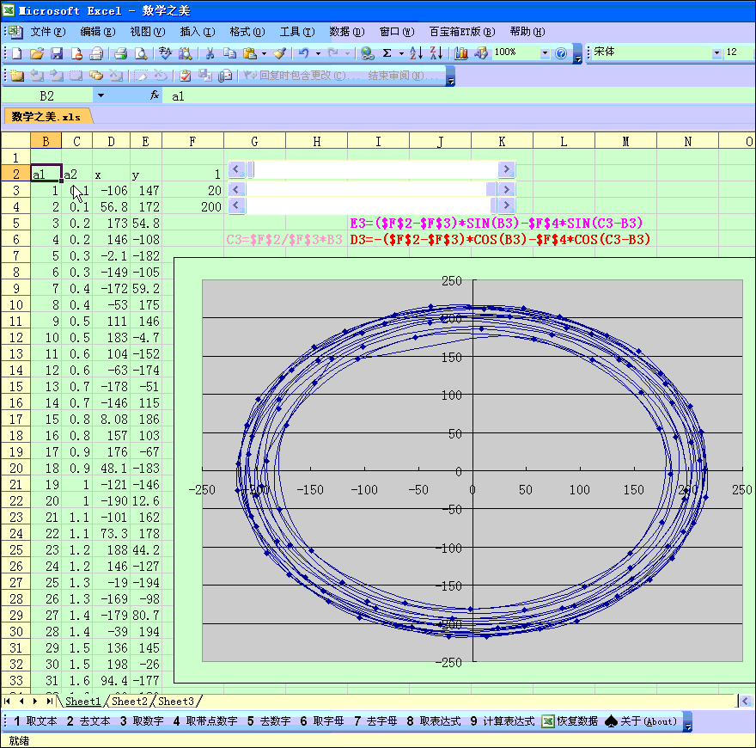This screenshot has height=748, width=756.
Task: Click the Save icon in toolbar
Action: pyautogui.click(x=56, y=53)
